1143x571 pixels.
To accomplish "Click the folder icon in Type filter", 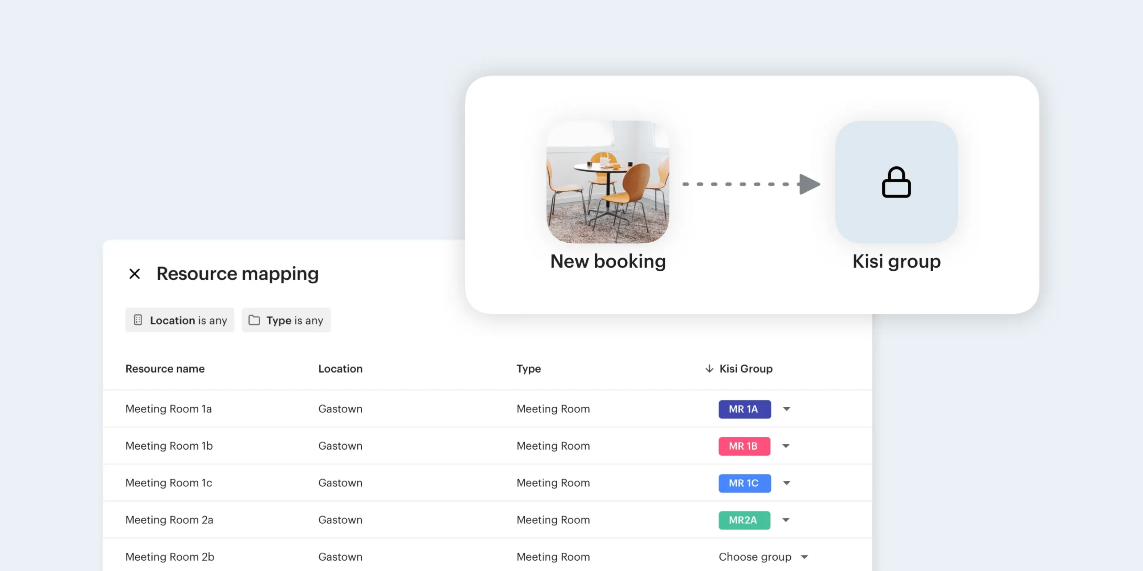I will pyautogui.click(x=254, y=320).
